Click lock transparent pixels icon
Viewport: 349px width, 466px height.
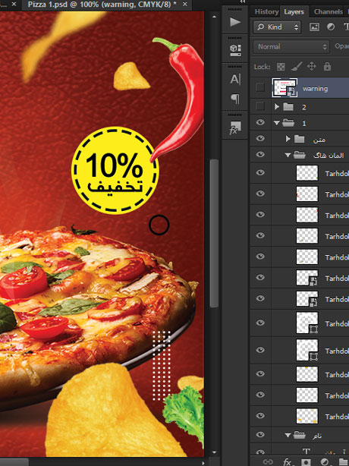281,67
